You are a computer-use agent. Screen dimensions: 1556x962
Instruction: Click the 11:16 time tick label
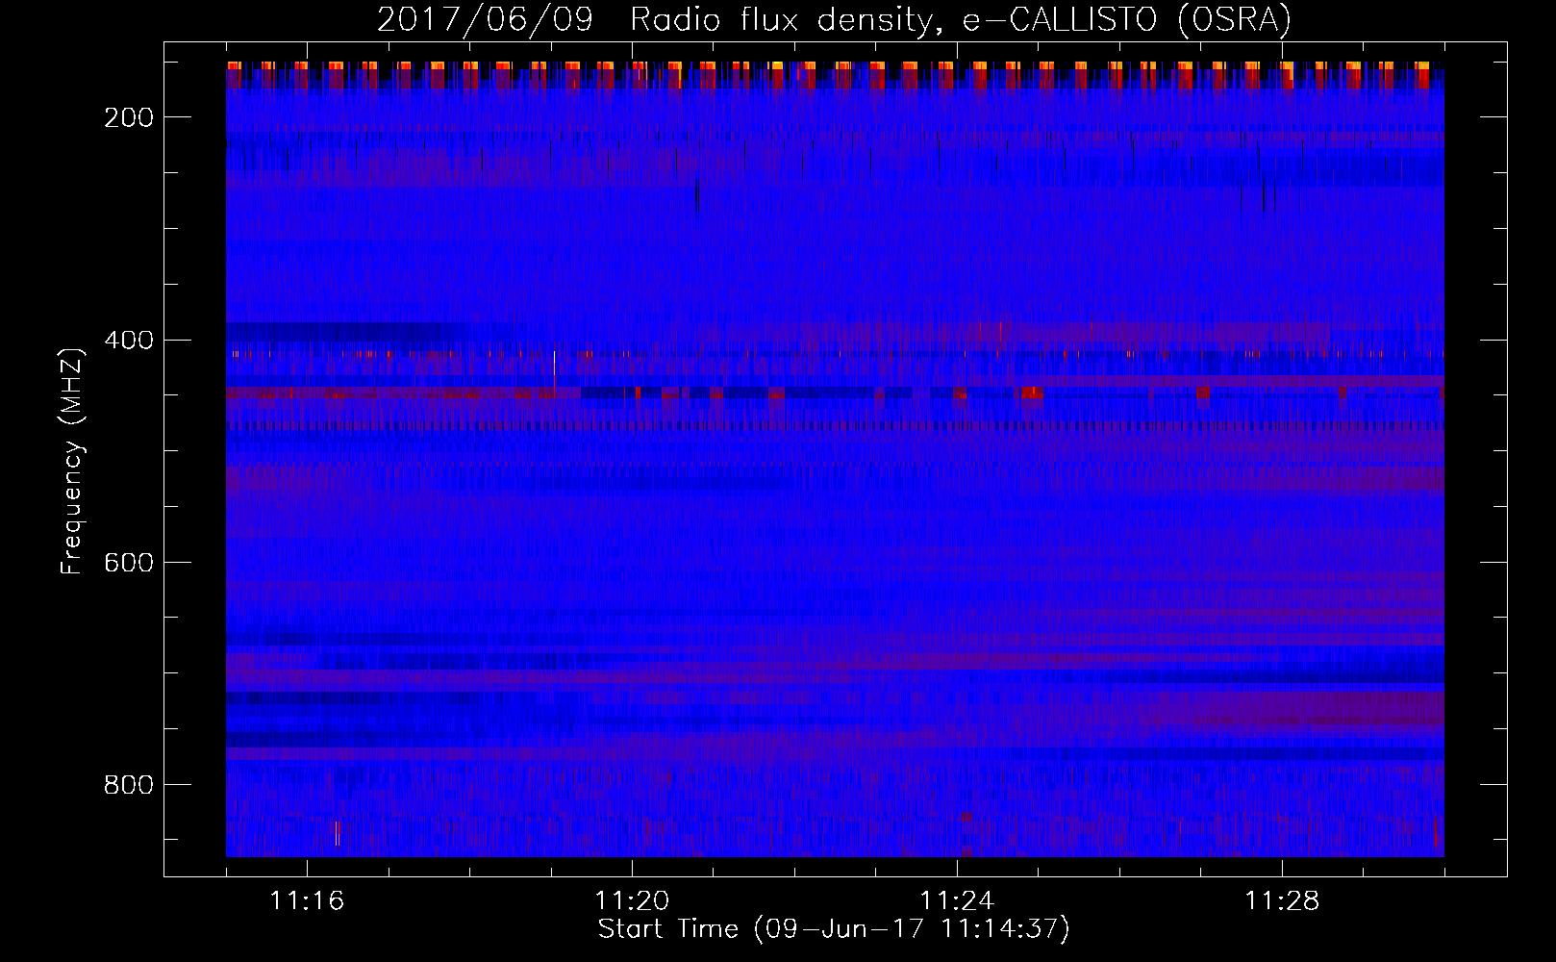coord(307,901)
